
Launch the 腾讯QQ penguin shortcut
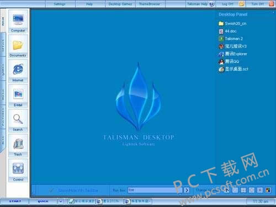(229, 61)
